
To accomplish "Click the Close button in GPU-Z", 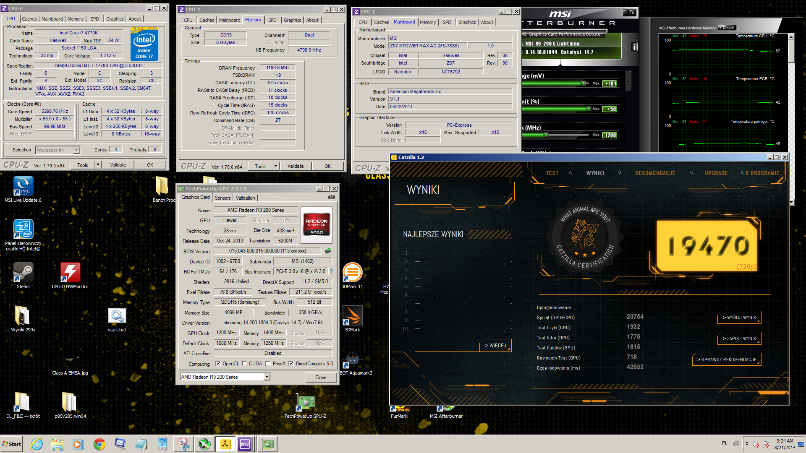I will click(x=321, y=377).
